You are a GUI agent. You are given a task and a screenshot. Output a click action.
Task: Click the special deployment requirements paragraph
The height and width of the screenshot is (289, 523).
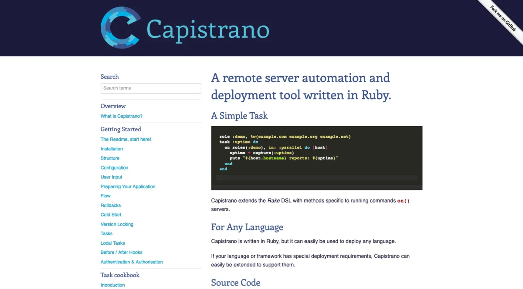pos(310,260)
